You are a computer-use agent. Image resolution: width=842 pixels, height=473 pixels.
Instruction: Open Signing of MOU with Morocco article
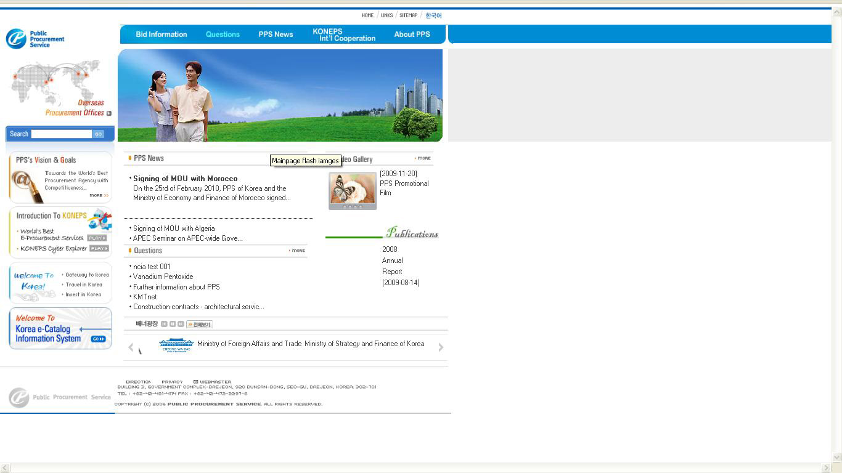pyautogui.click(x=185, y=179)
